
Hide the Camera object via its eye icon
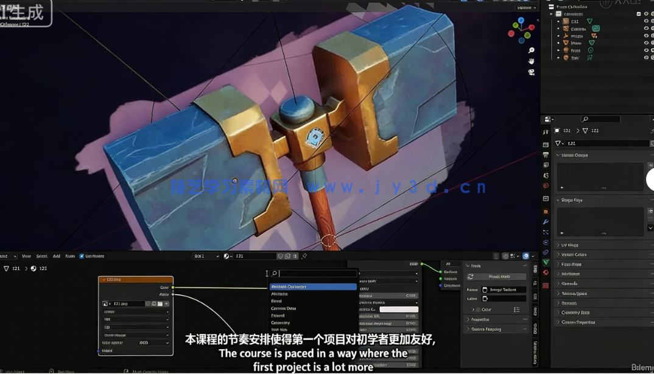pyautogui.click(x=645, y=29)
